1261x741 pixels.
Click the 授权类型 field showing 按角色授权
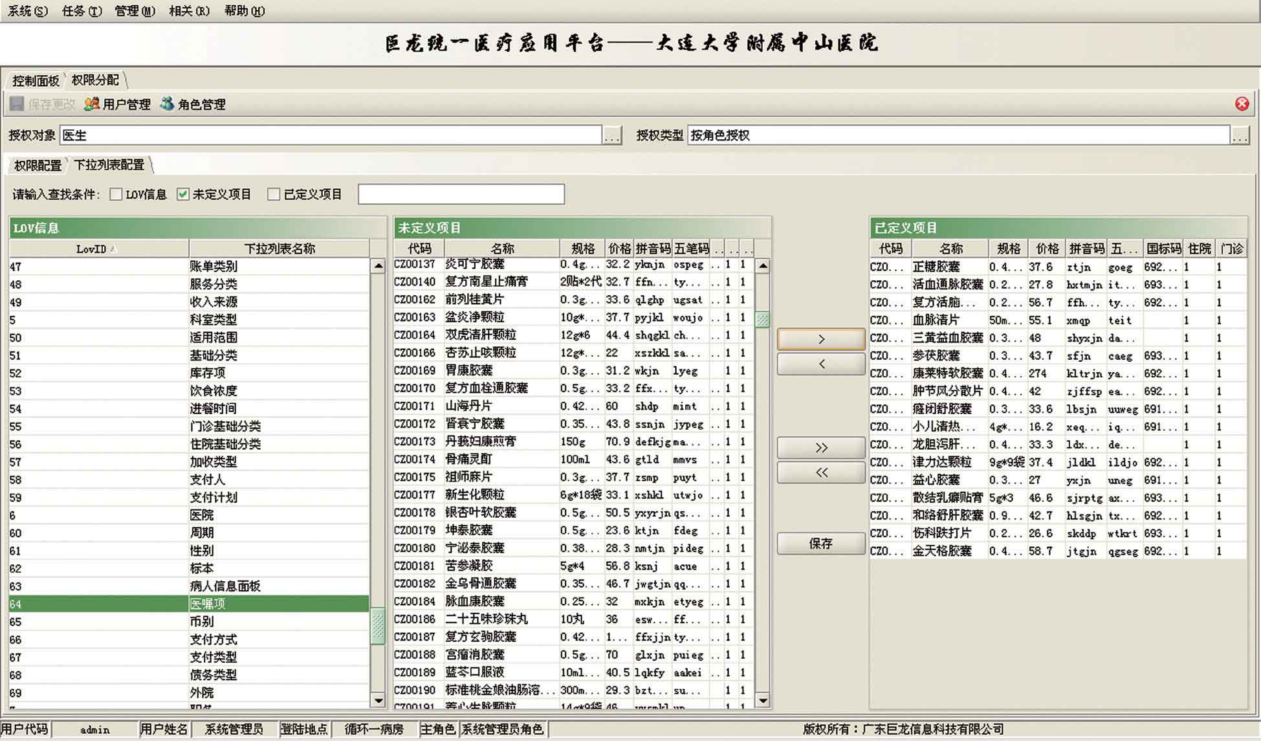click(958, 135)
